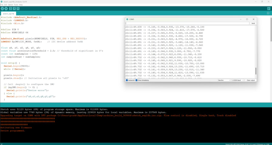Screen dimensions: 272x145
Task: Click the COM5 monitor vertical scrollbar thumb
Action: tap(256, 71)
